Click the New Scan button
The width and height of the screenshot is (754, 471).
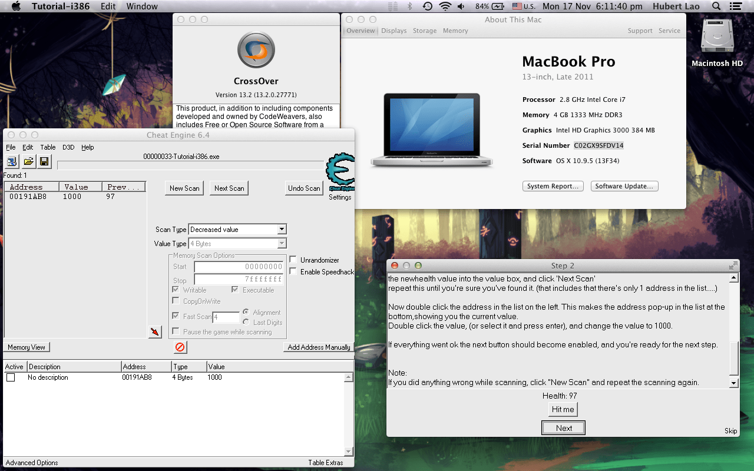pyautogui.click(x=184, y=188)
